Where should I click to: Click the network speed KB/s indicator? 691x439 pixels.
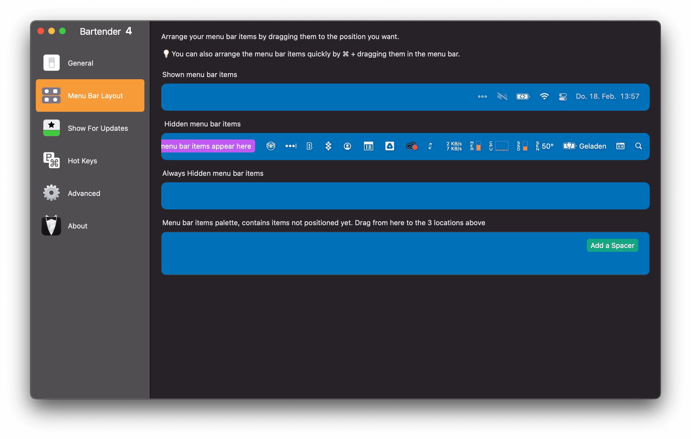tap(454, 146)
